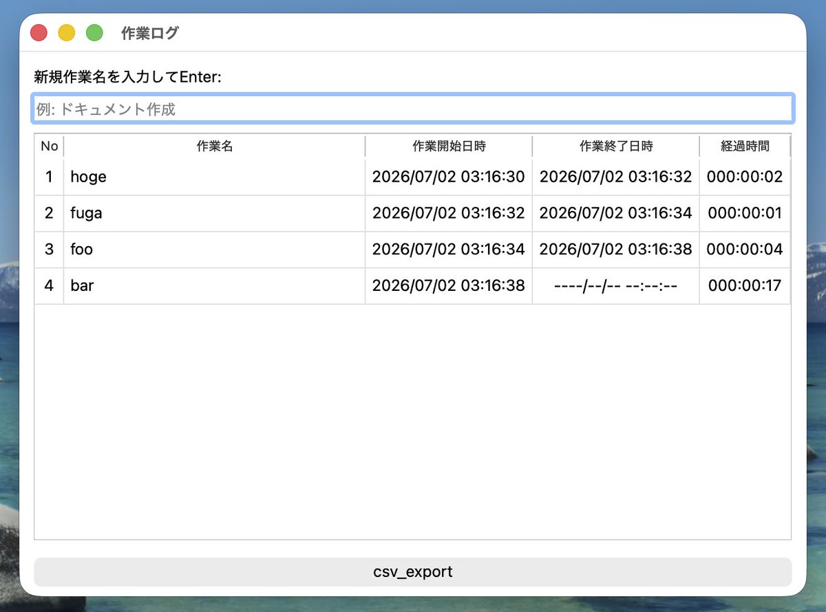Click elapsed time 000:00:17 for bar

[745, 286]
